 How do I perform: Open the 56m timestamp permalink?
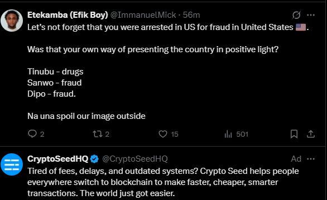point(191,15)
